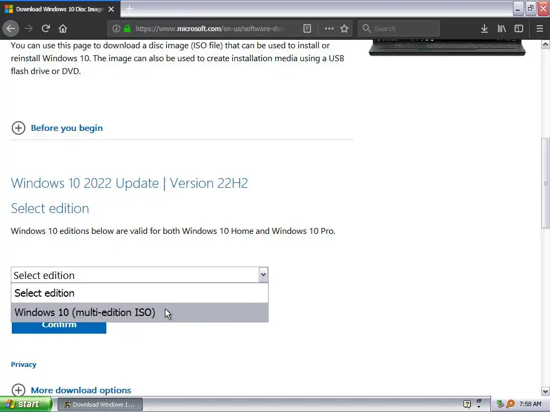Click the blue Confirm button
The image size is (550, 412).
coord(59,327)
